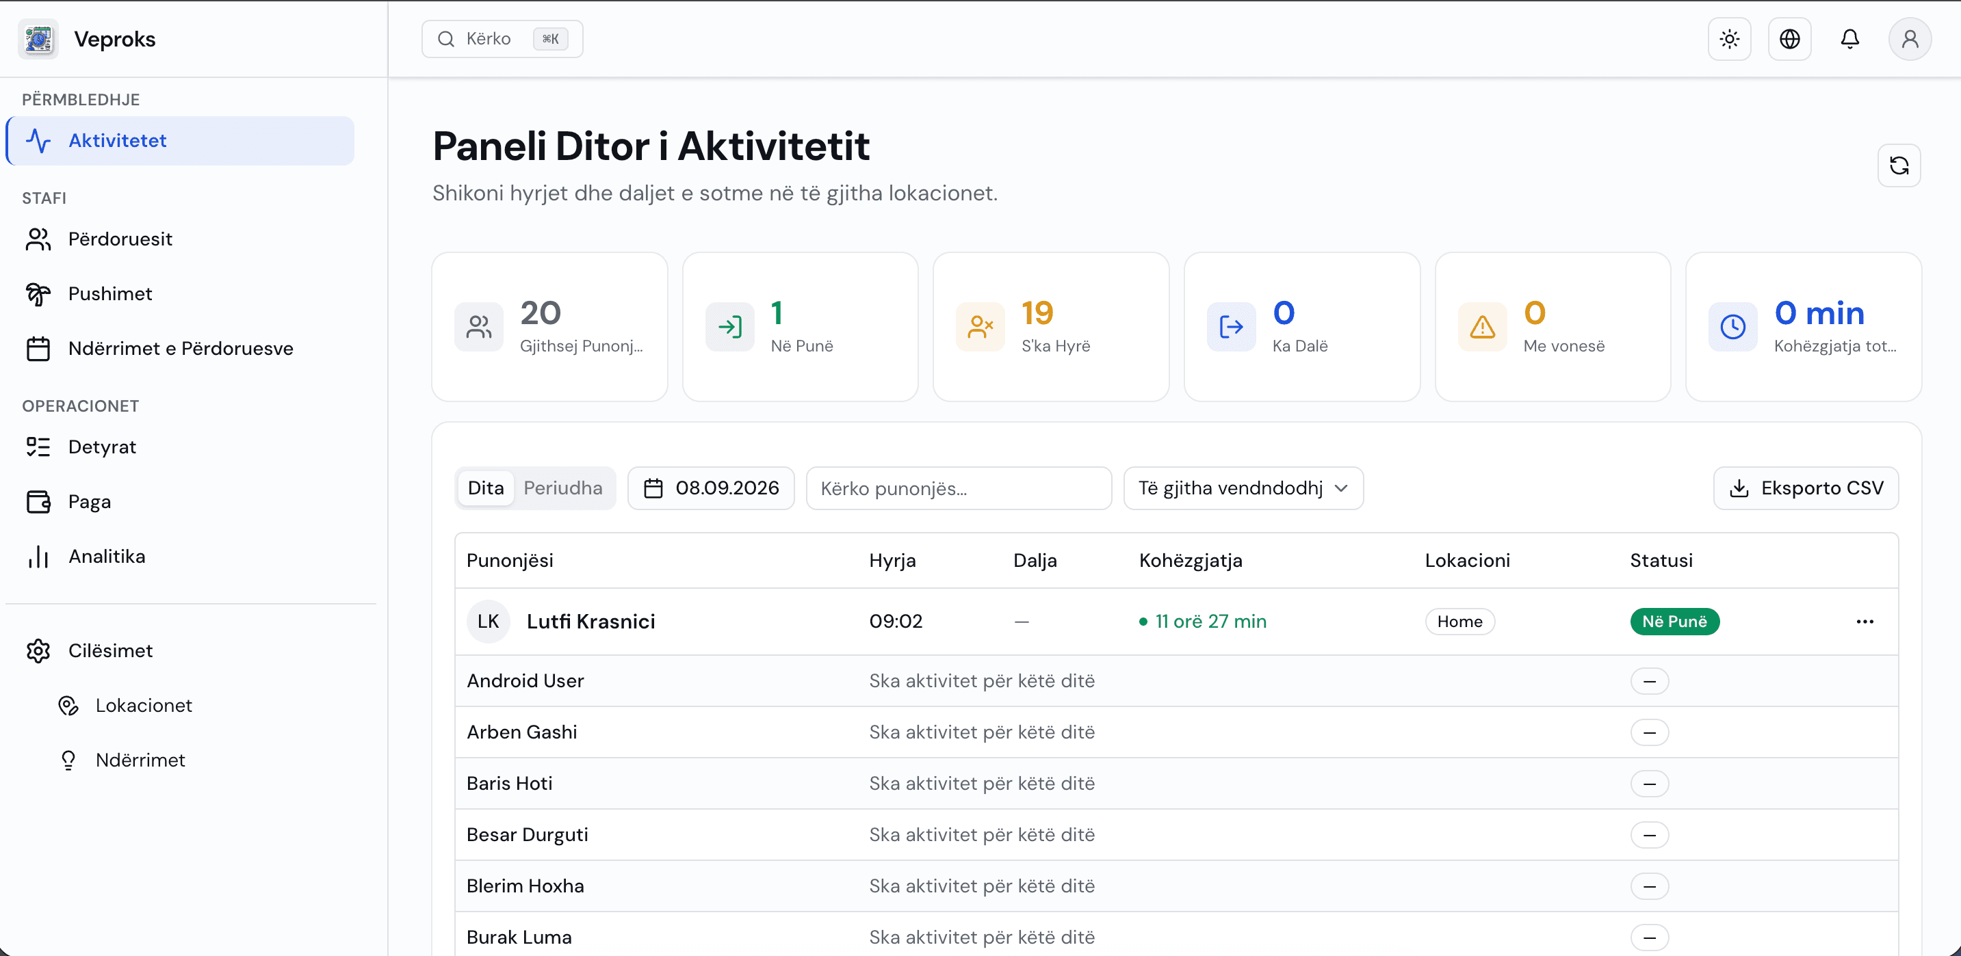1961x956 pixels.
Task: Click the Lokacioni column header
Action: click(1467, 561)
